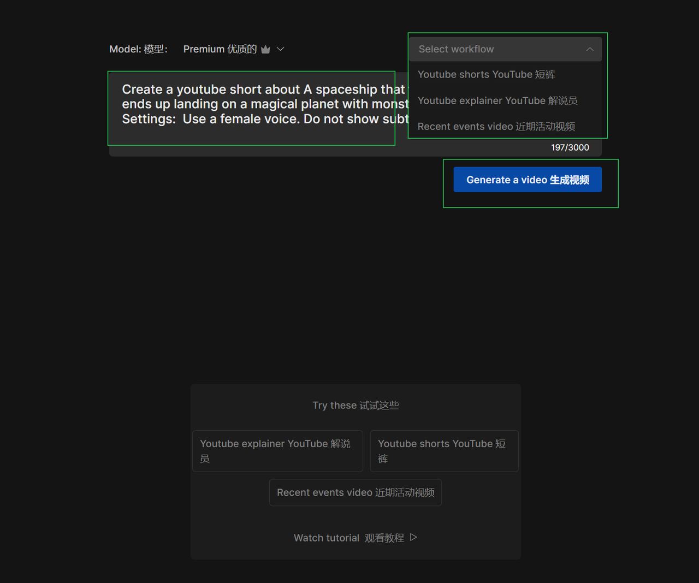Open the Premium model dropdown

(234, 49)
